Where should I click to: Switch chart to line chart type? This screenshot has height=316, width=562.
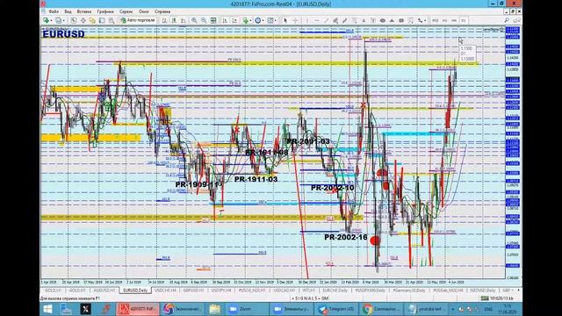point(184,20)
